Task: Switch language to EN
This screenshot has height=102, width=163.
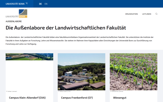Action: tap(46, 4)
